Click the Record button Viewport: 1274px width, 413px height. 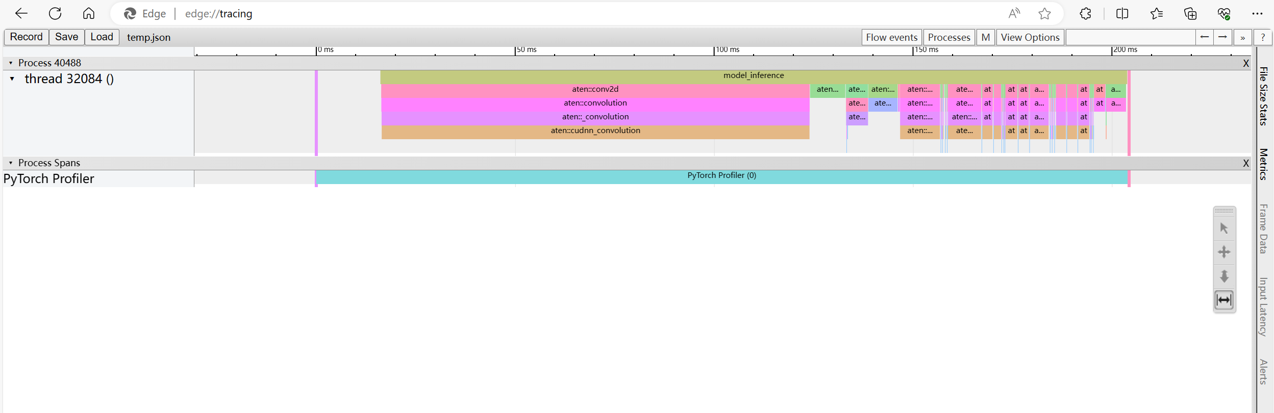(26, 37)
